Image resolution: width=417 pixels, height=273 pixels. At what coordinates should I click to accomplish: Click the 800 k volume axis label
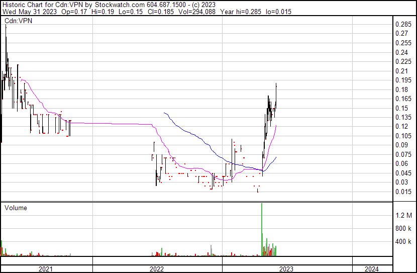404,228
